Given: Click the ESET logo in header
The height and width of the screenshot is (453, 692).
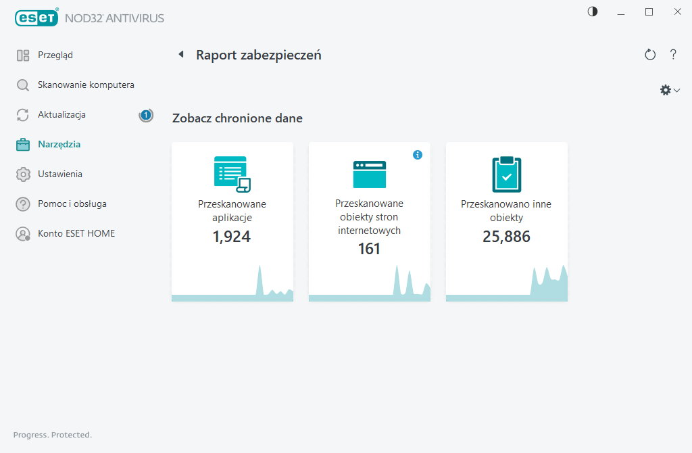Looking at the screenshot, I should [x=36, y=18].
